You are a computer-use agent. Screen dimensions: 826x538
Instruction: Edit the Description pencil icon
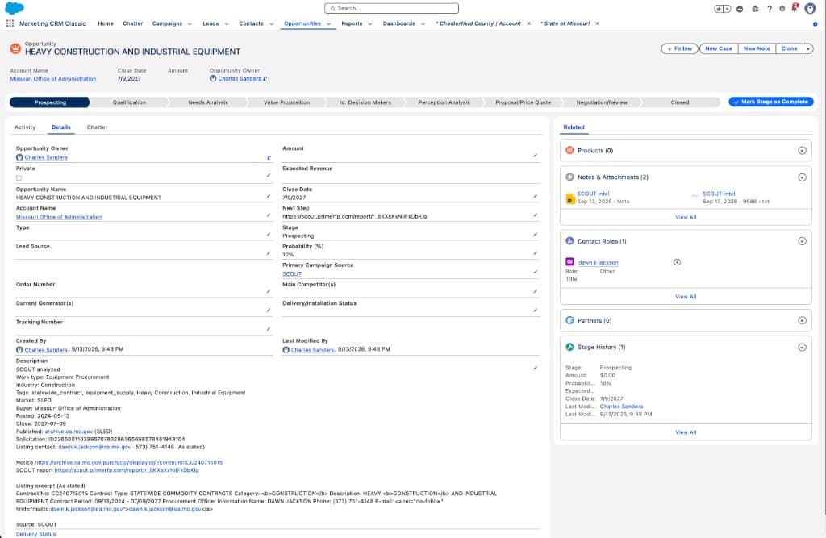point(536,369)
